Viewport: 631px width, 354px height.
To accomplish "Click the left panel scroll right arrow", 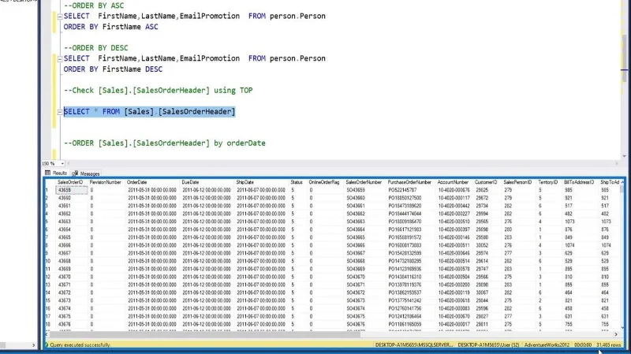I will pyautogui.click(x=33, y=345).
